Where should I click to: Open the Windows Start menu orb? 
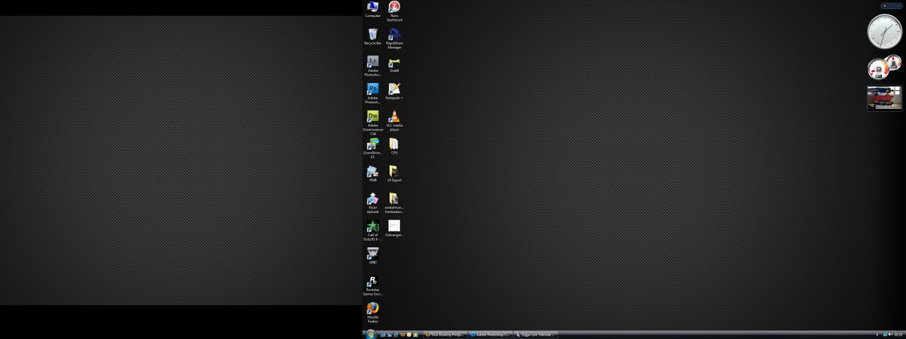pyautogui.click(x=370, y=334)
